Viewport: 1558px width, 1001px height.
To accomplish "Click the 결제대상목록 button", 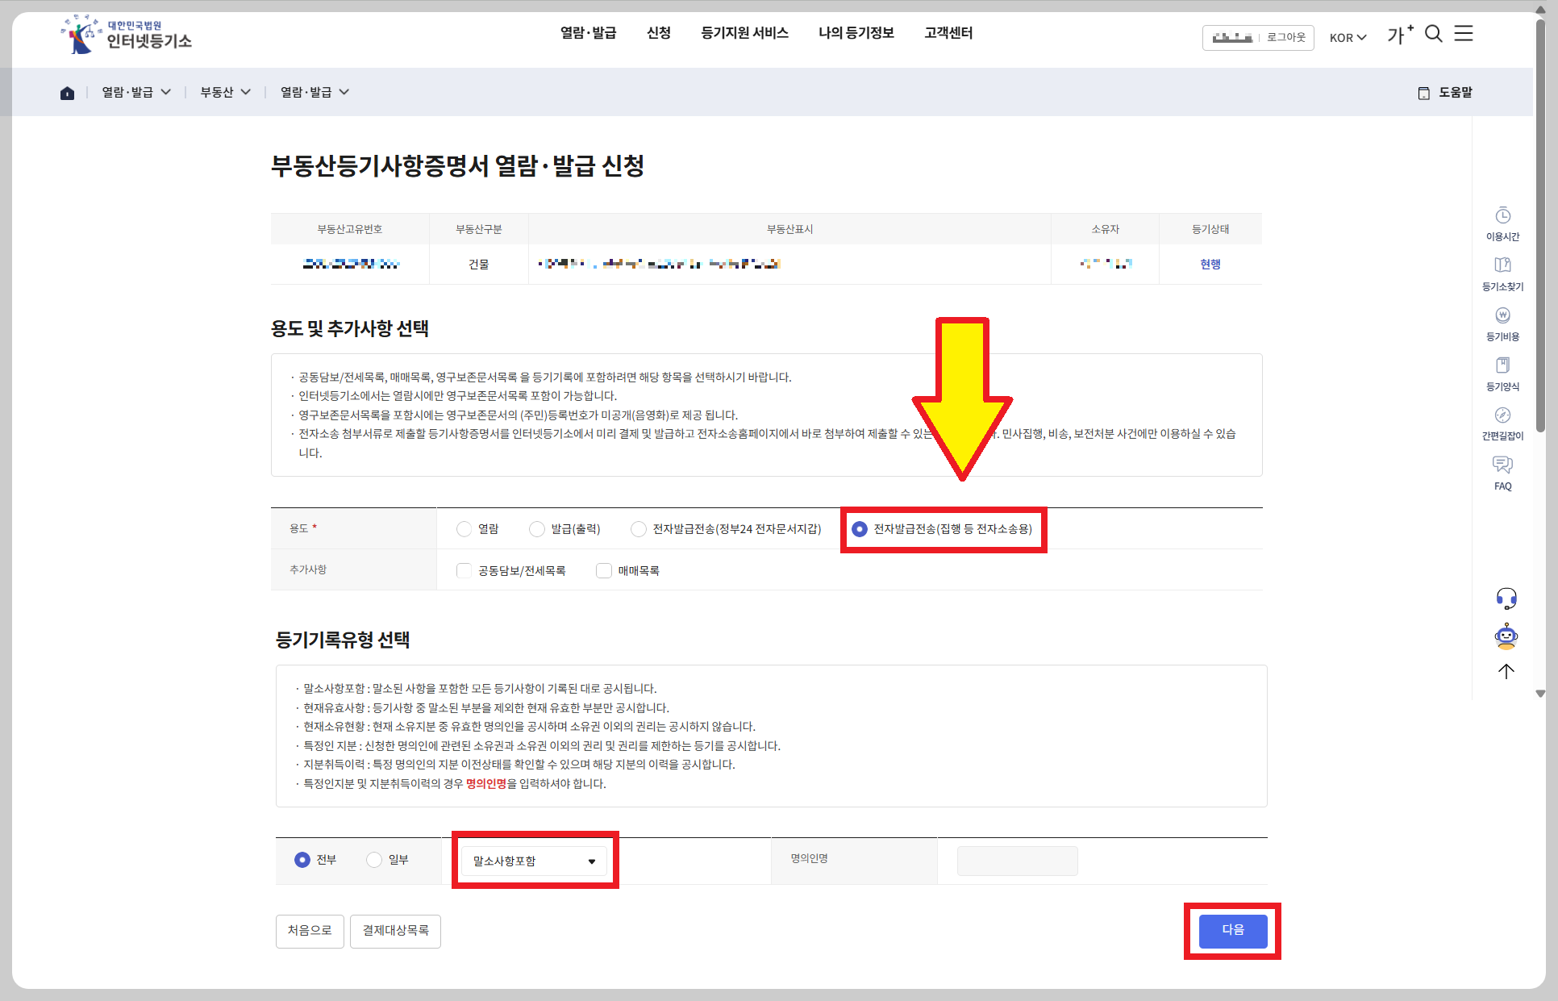I will (x=395, y=931).
